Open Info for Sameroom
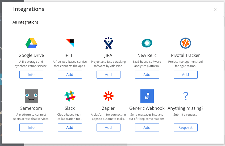The width and height of the screenshot is (225, 146). (31, 127)
